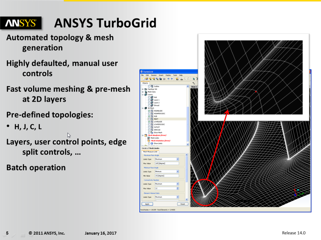Click the details panel vertical scrollbar
321x240 pixels.
[187, 178]
